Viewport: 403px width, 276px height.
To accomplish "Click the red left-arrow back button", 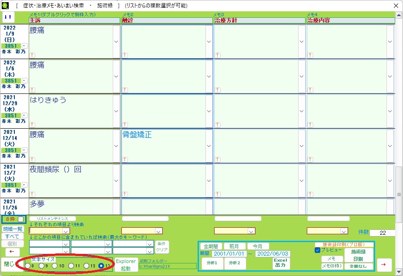I will [12, 252].
